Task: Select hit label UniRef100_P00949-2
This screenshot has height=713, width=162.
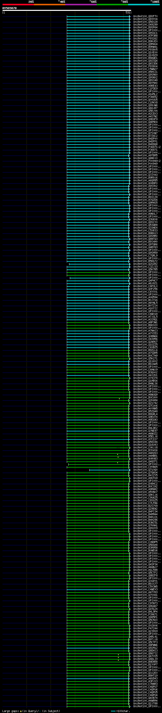Action: 147,161
